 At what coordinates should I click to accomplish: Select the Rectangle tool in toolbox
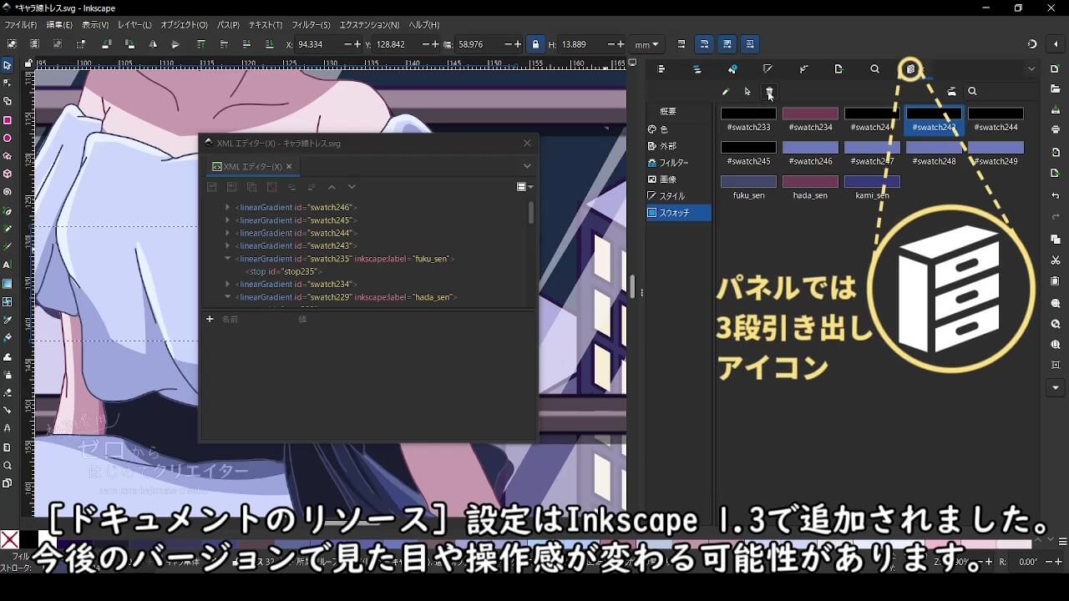point(7,119)
